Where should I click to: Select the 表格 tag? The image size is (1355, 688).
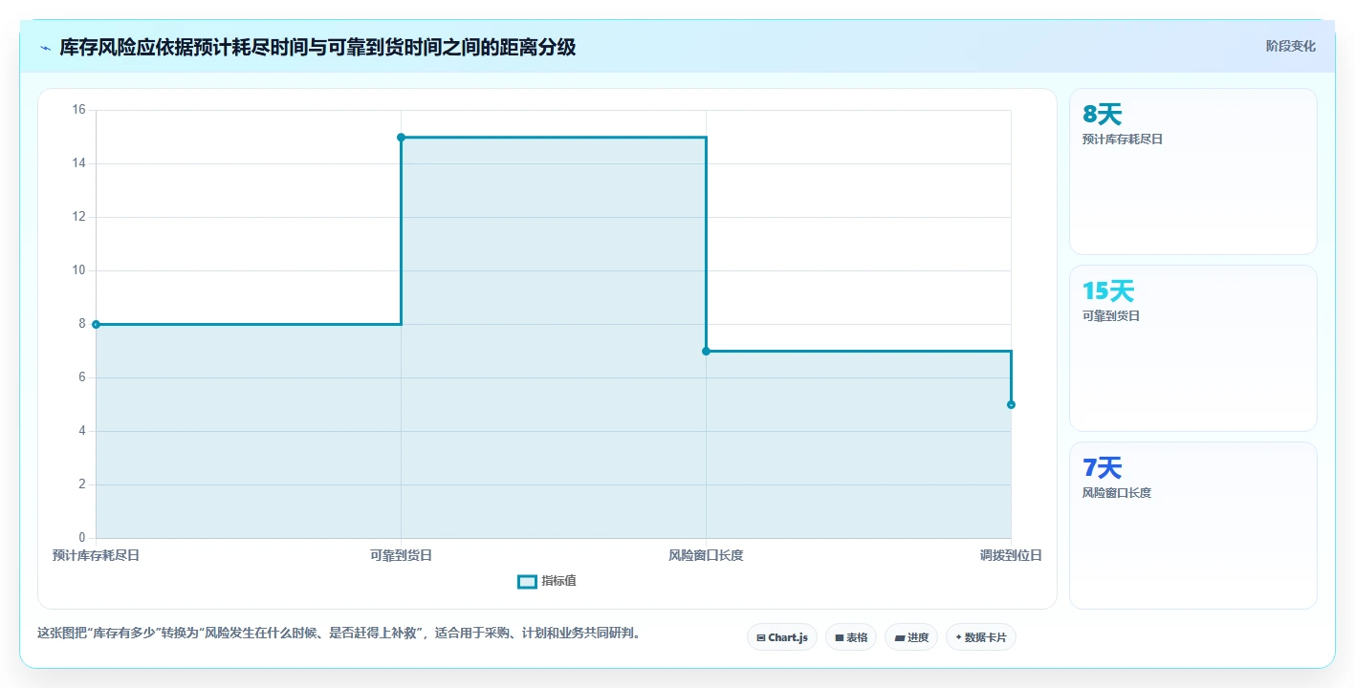[x=850, y=637]
